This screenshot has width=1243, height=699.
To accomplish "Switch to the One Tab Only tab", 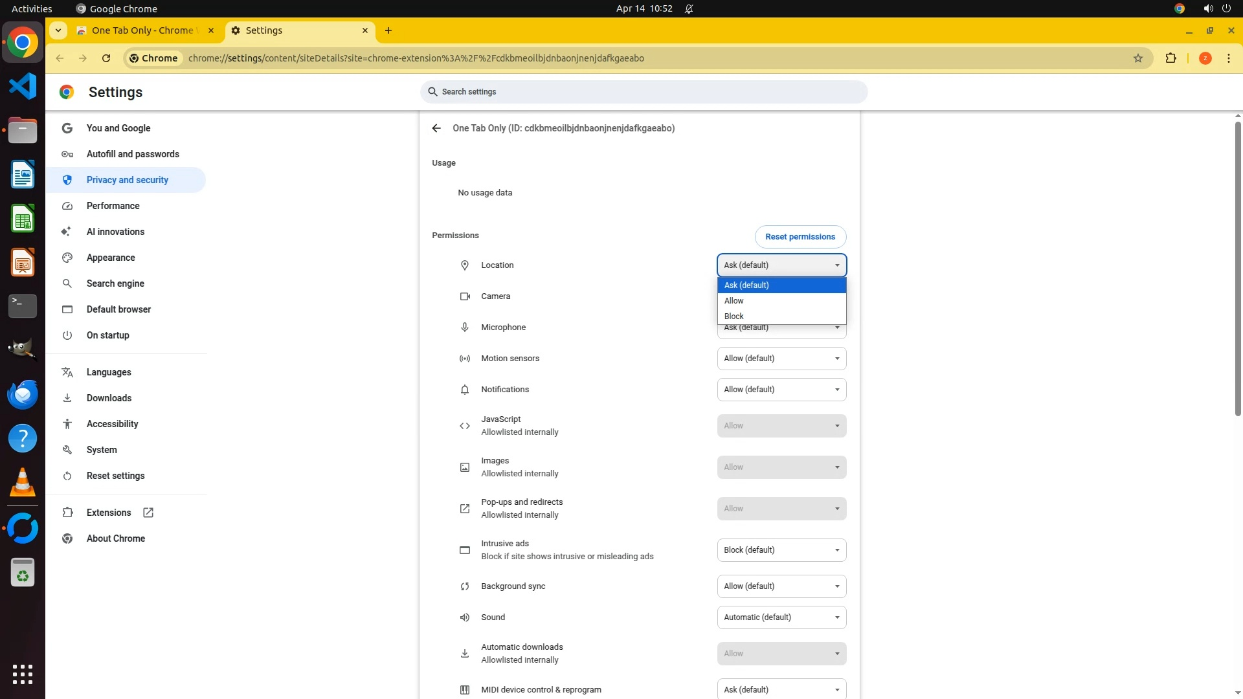I will tap(142, 30).
